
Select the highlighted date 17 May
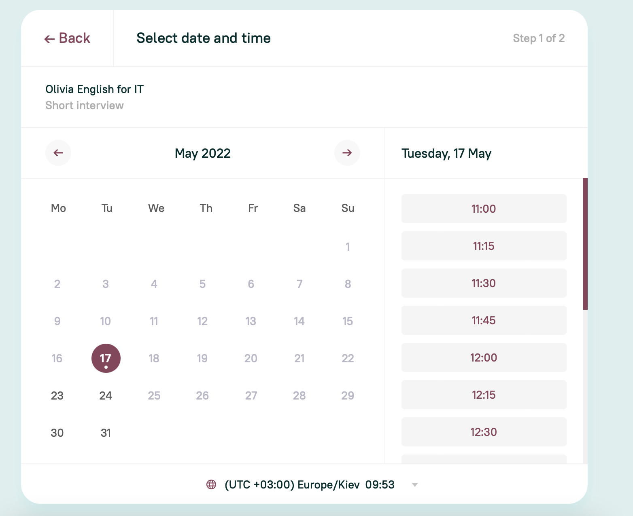tap(106, 358)
